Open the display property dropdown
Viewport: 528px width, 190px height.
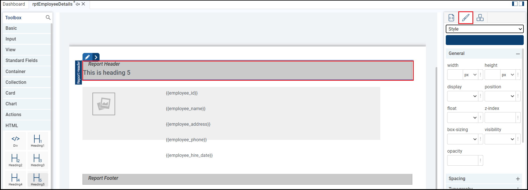[462, 96]
